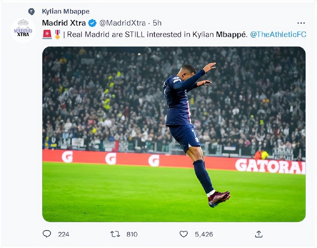Click the red siren emoji
The width and height of the screenshot is (317, 248).
coord(47,34)
